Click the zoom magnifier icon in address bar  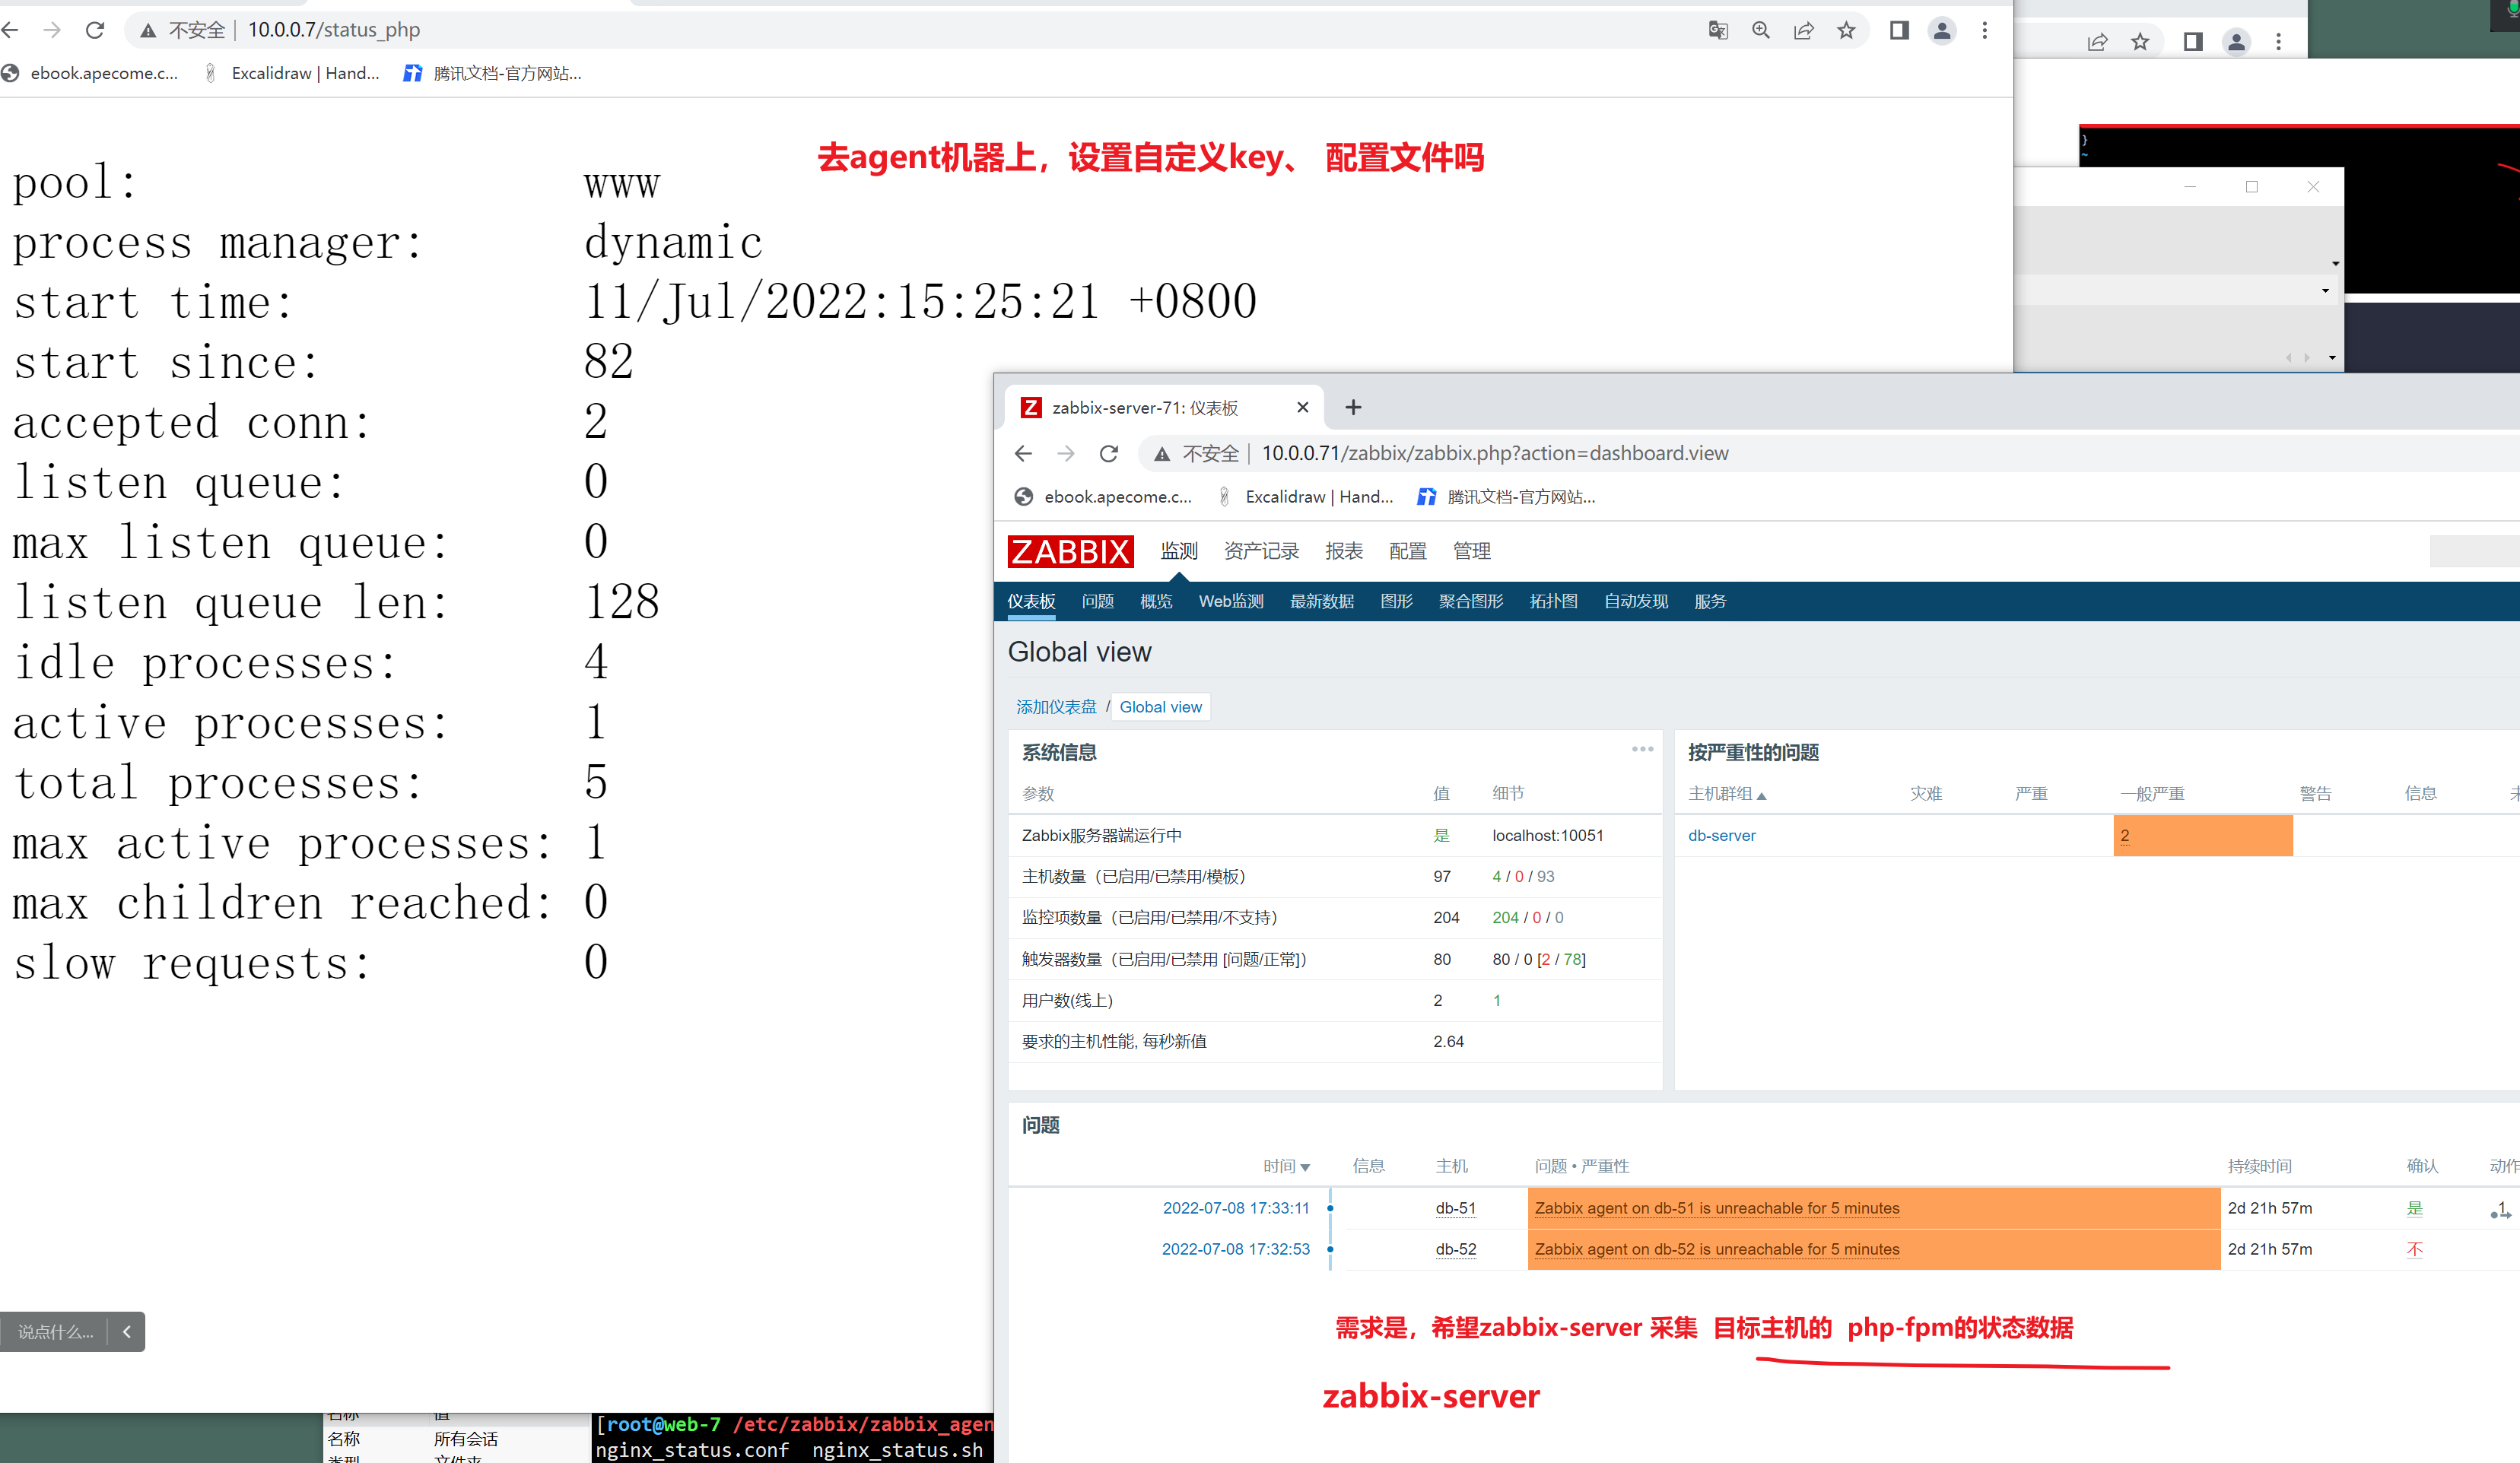click(1761, 30)
